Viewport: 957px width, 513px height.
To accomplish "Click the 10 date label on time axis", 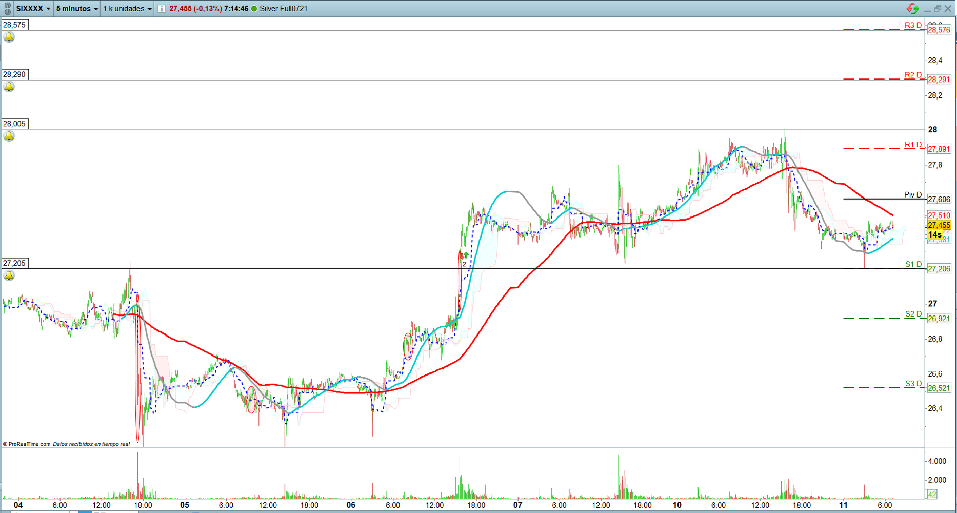I will (x=677, y=505).
